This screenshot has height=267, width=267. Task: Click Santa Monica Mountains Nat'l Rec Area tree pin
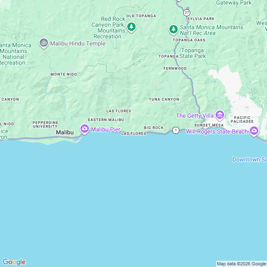point(174,30)
